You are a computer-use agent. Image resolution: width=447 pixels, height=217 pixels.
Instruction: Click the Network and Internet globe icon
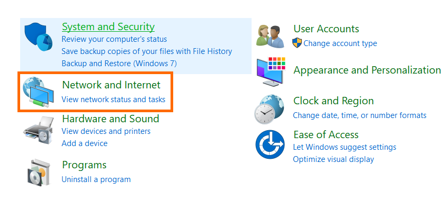[x=38, y=92]
